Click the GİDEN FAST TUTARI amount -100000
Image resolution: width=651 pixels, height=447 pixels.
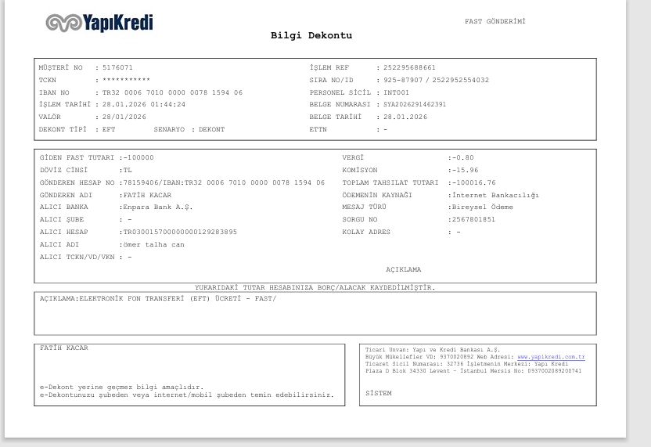[x=138, y=157]
